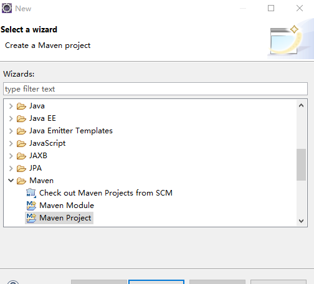Select the Java Emitter Templates item
This screenshot has height=284, width=314.
click(x=71, y=131)
